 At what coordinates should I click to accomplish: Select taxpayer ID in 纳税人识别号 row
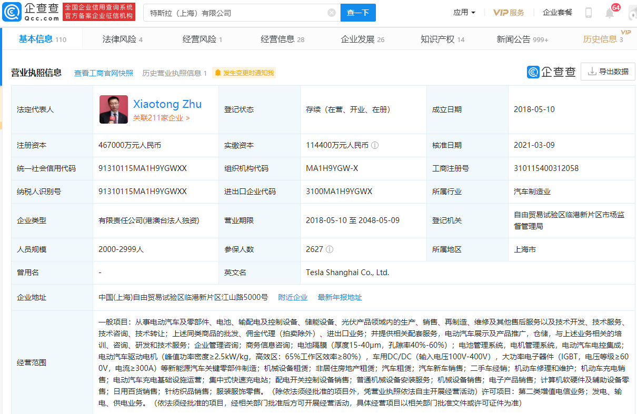pos(143,191)
